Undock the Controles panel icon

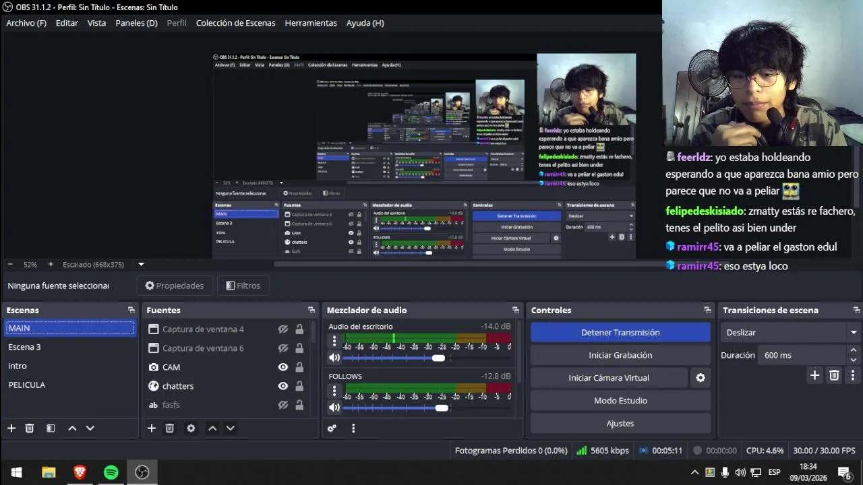pyautogui.click(x=707, y=311)
